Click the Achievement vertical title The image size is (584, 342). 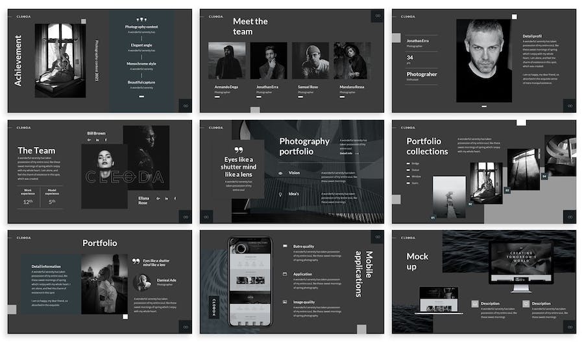pyautogui.click(x=18, y=61)
